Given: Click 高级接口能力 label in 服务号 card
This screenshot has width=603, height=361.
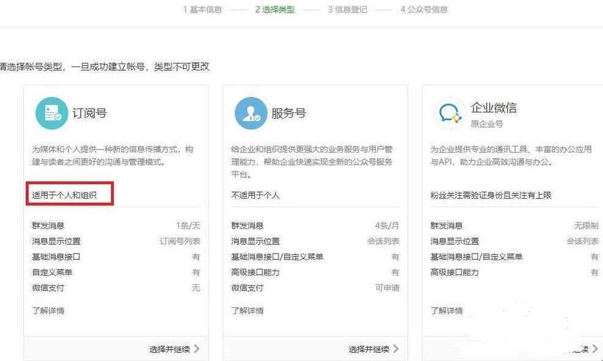Looking at the screenshot, I should point(255,273).
